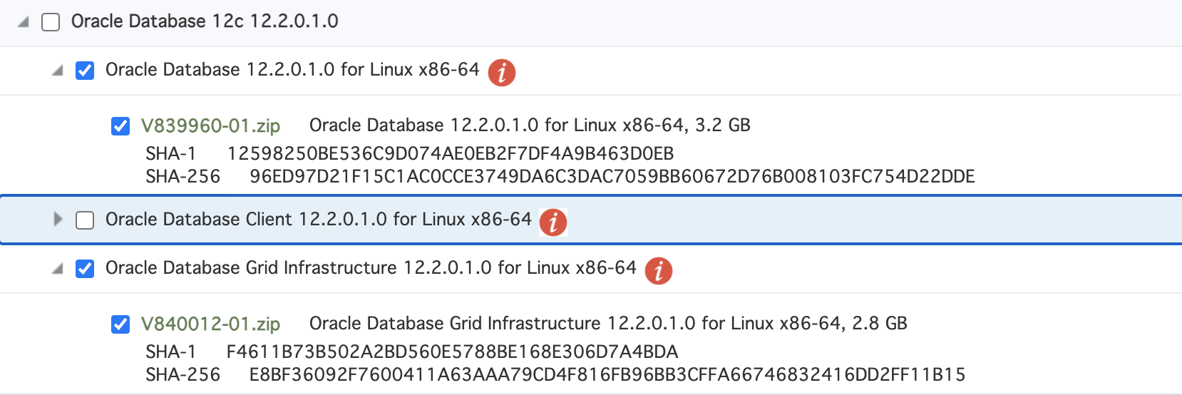Open info icon for Oracle Database Client row
1182x395 pixels.
point(553,222)
